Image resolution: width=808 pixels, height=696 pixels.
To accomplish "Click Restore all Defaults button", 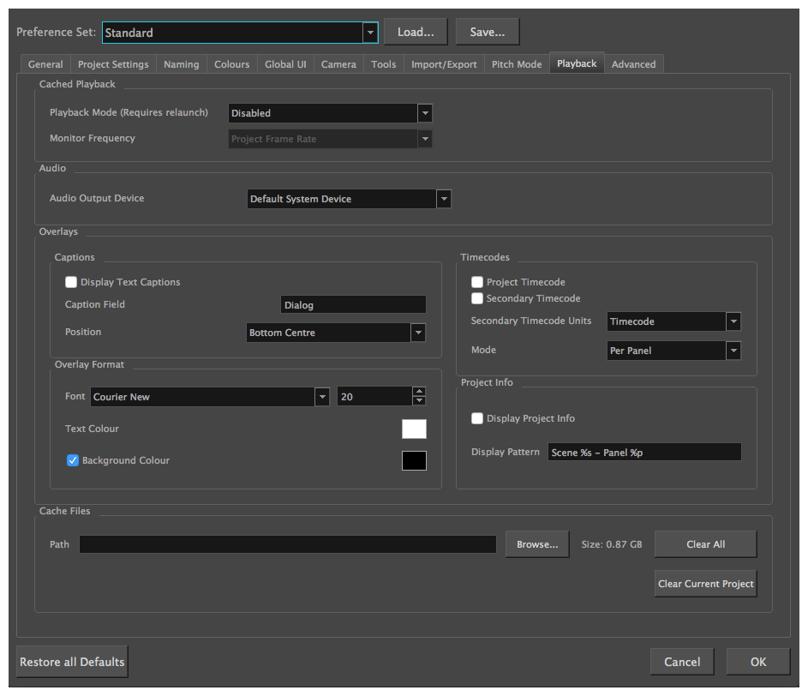I will 72,662.
